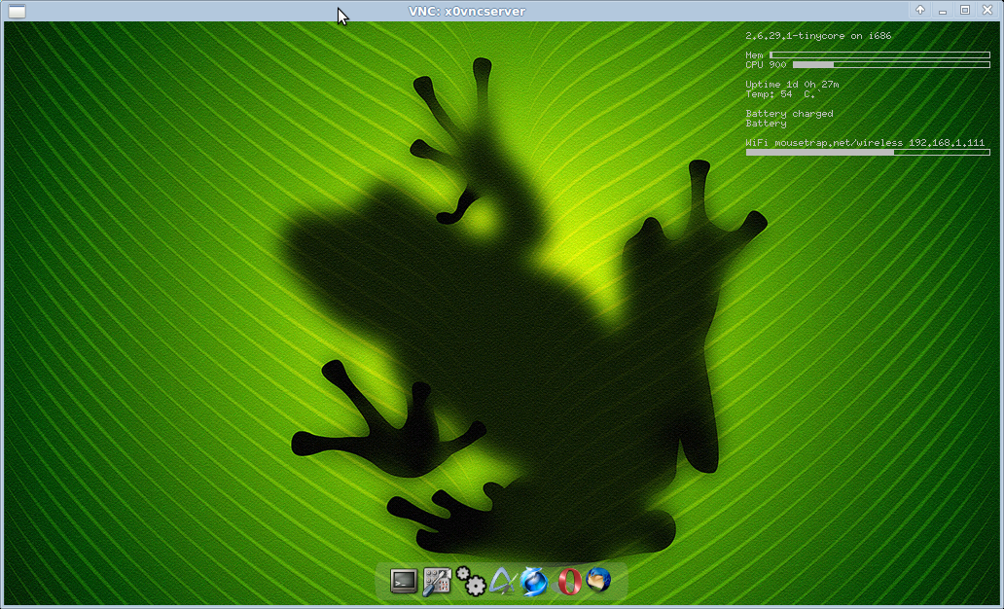Launch the Control Panel screwdriver icon
This screenshot has height=609, width=1004.
437,582
